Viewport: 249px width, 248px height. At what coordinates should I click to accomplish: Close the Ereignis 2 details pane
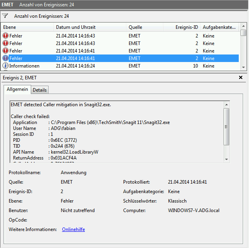click(241, 77)
